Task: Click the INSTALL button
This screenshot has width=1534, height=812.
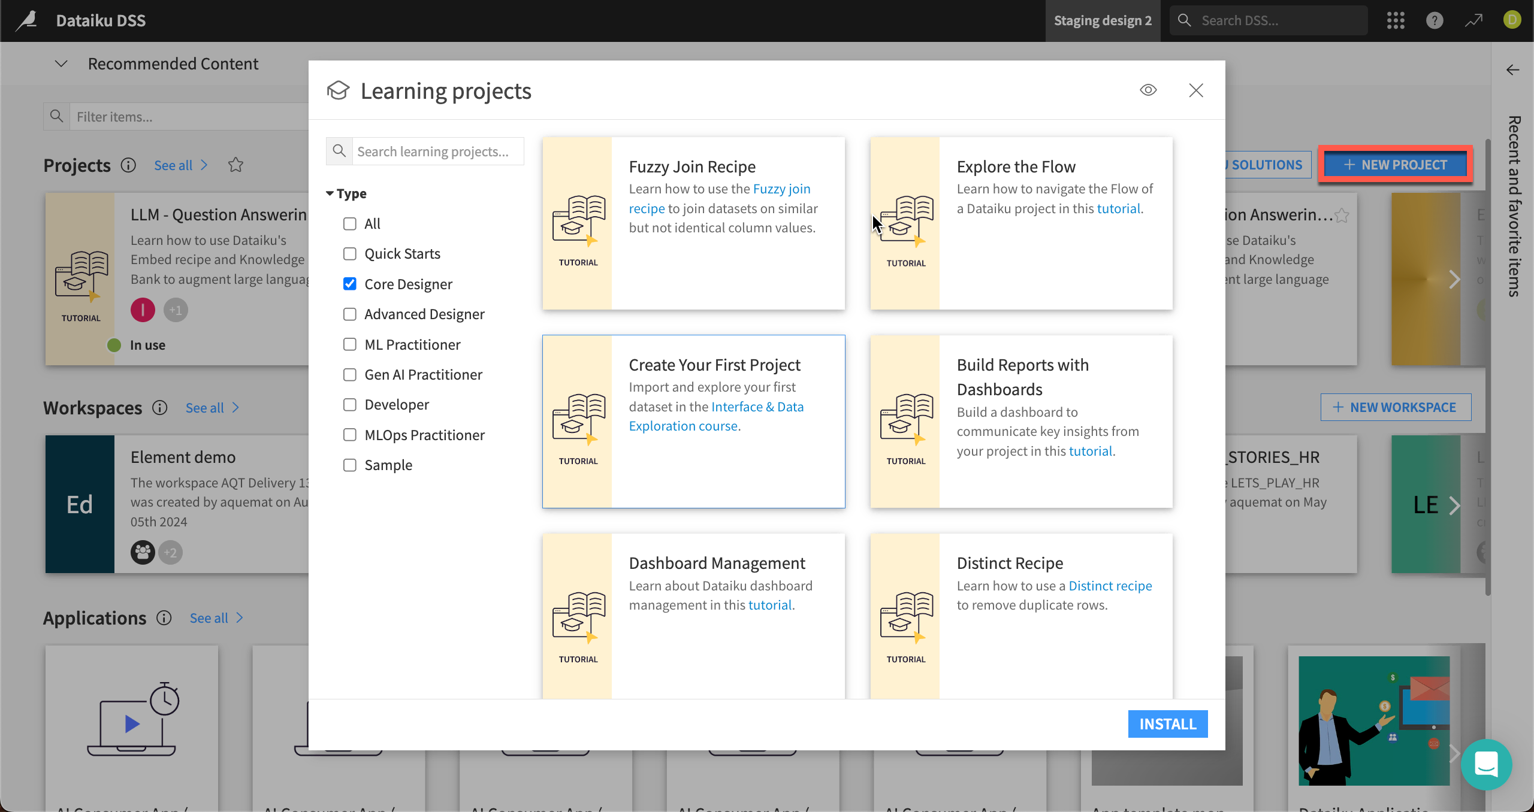Action: click(x=1168, y=724)
